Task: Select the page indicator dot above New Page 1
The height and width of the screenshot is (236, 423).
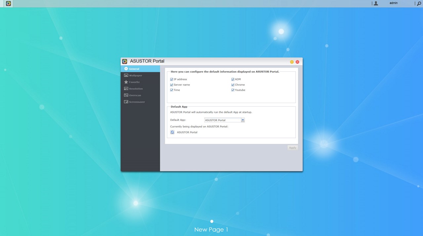Action: tap(212, 221)
